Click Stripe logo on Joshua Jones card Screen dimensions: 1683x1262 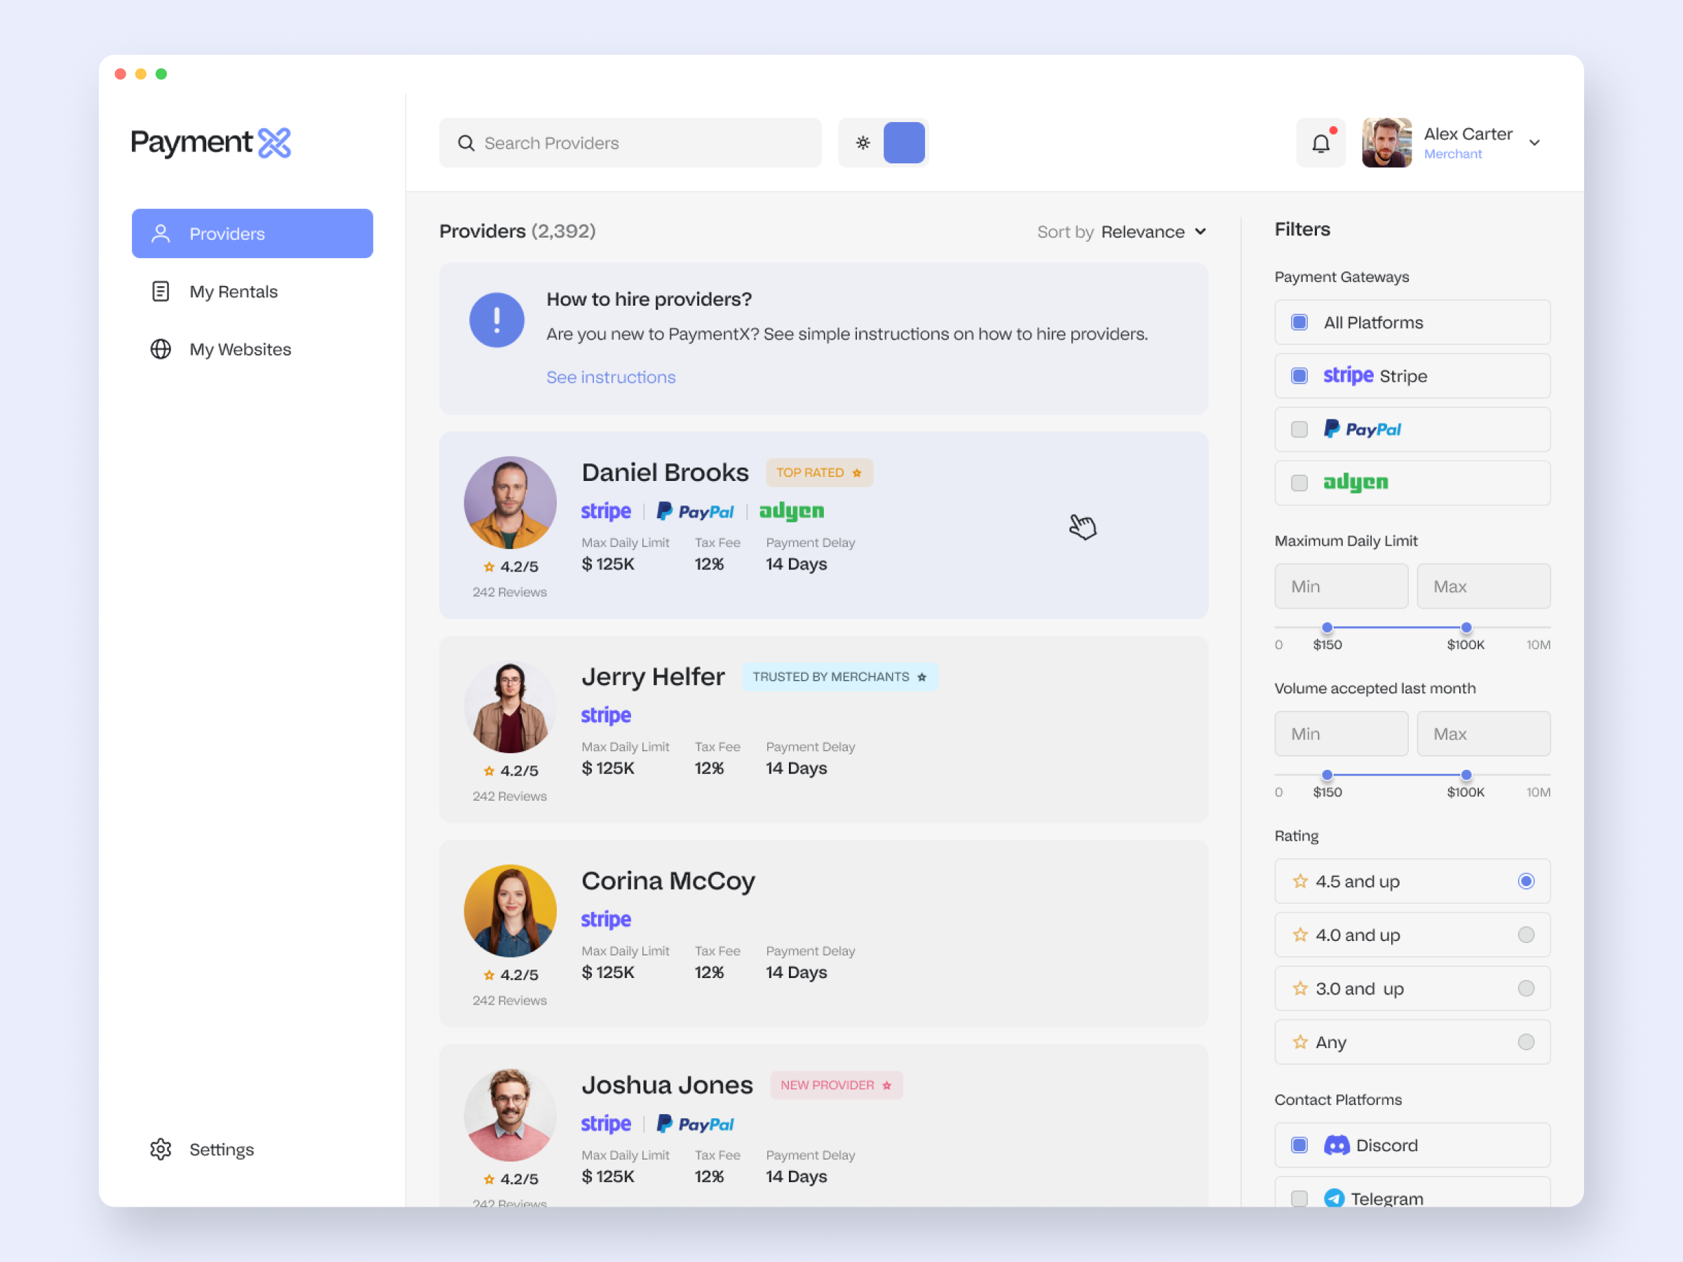tap(607, 1124)
